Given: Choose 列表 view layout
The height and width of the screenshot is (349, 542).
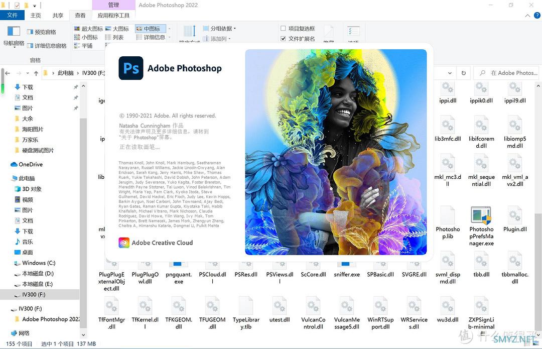Looking at the screenshot, I should pos(114,37).
